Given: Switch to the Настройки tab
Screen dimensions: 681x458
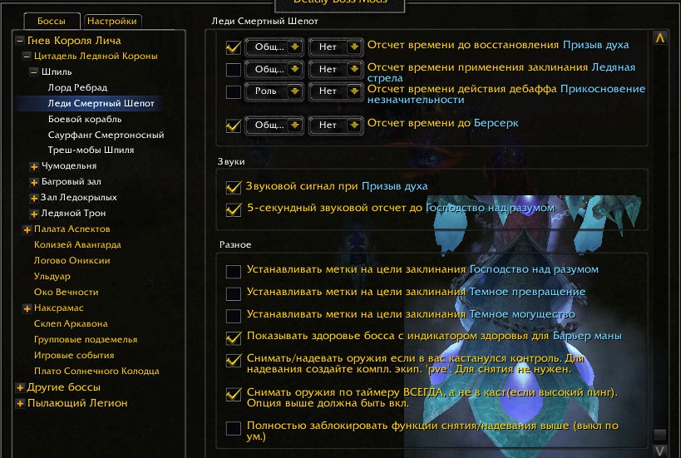Looking at the screenshot, I should [112, 21].
